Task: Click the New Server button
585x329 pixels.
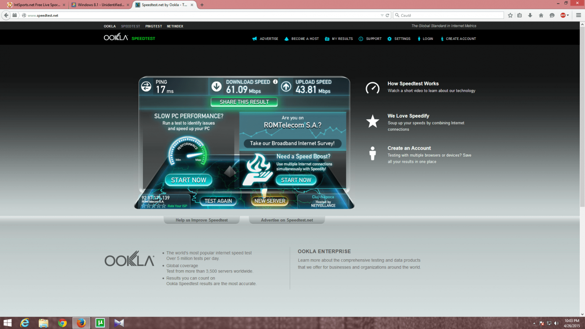Action: click(270, 201)
